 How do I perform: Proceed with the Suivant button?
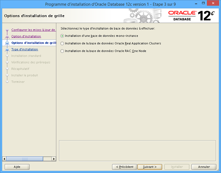coord(150,167)
